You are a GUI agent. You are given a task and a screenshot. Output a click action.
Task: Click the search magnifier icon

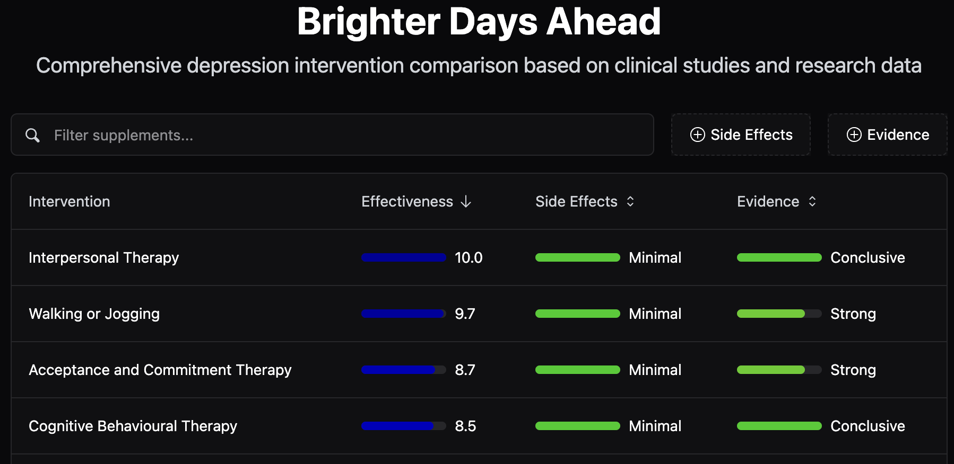[x=33, y=135]
